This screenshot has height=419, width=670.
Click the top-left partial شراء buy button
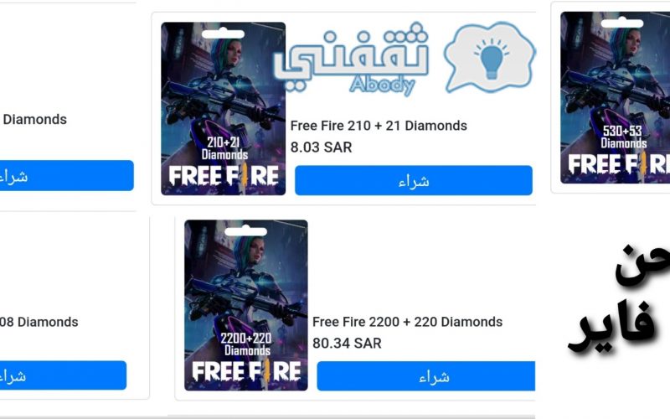pos(67,175)
